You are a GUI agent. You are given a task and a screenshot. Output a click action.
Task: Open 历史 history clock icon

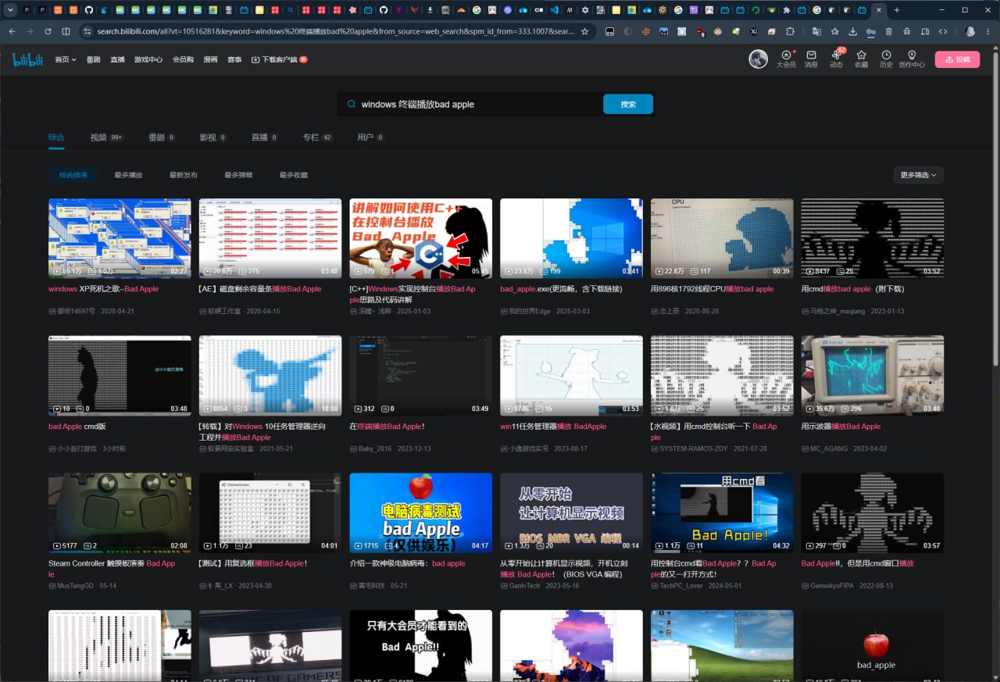pos(886,59)
